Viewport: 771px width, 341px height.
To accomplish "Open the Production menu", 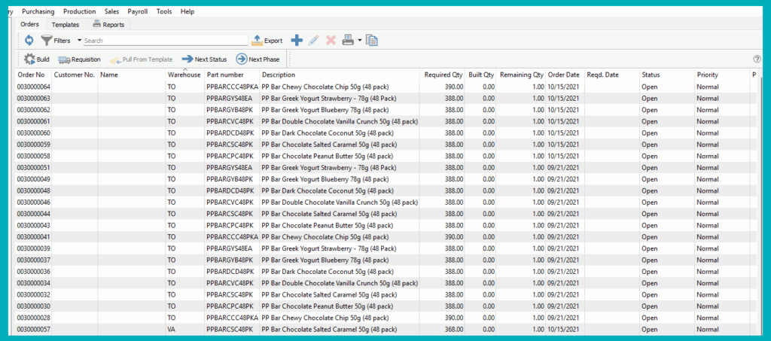I will coord(80,11).
